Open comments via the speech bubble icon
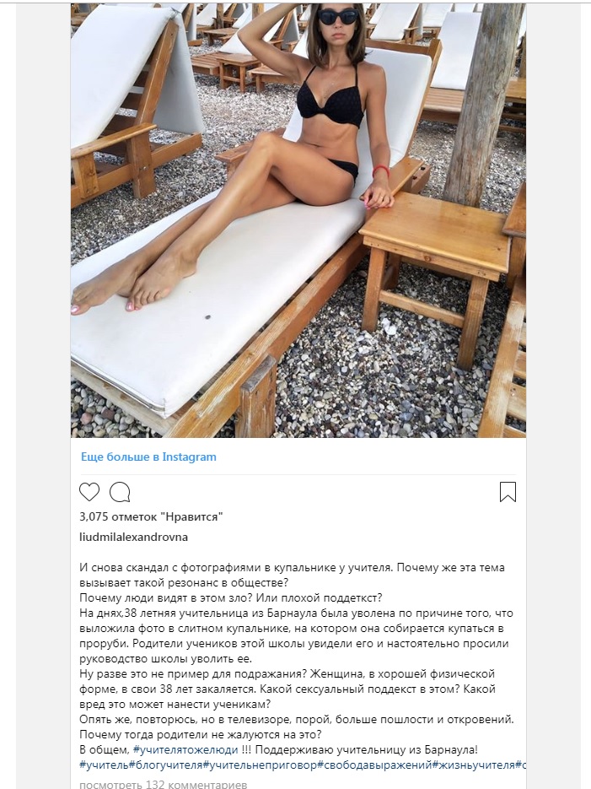This screenshot has height=789, width=591. click(120, 492)
